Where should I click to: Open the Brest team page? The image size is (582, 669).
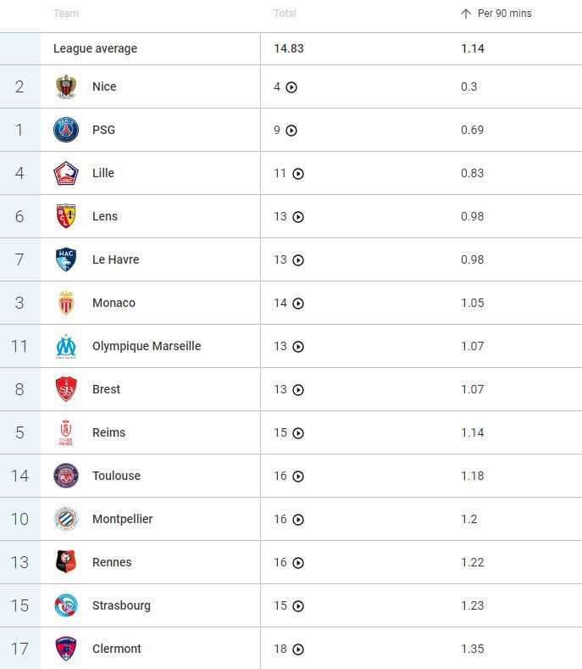click(x=106, y=389)
